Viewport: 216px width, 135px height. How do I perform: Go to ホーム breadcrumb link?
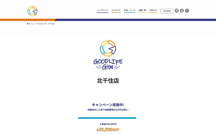31,24
